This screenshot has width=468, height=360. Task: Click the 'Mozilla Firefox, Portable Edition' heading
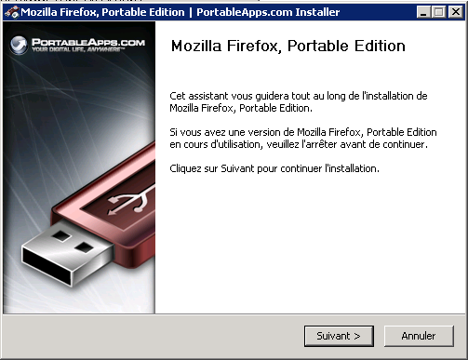[x=288, y=46]
